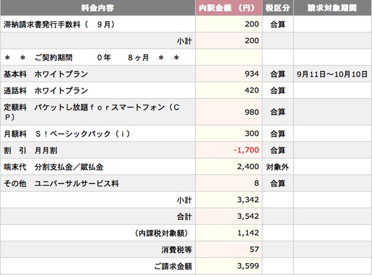Click the 1,142 taxable amount
The image size is (373, 275).
(248, 233)
